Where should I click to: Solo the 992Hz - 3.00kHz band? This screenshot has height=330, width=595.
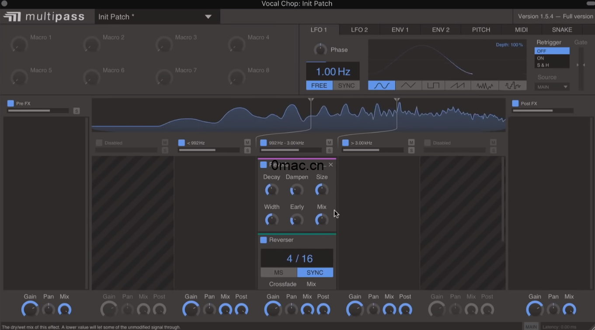[x=329, y=150]
